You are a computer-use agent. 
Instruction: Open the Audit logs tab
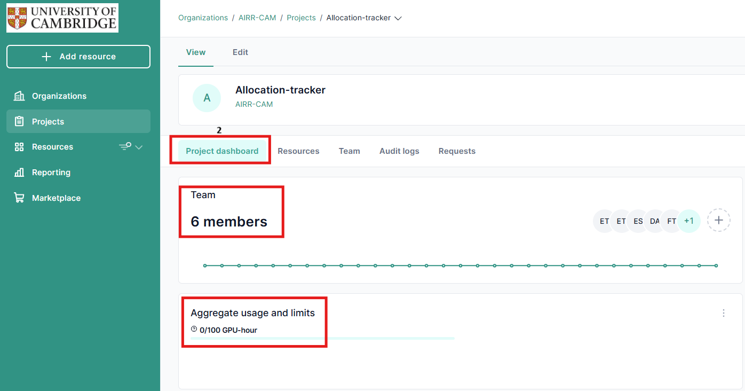click(399, 151)
